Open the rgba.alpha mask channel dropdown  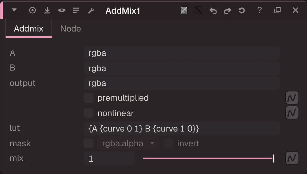point(128,144)
